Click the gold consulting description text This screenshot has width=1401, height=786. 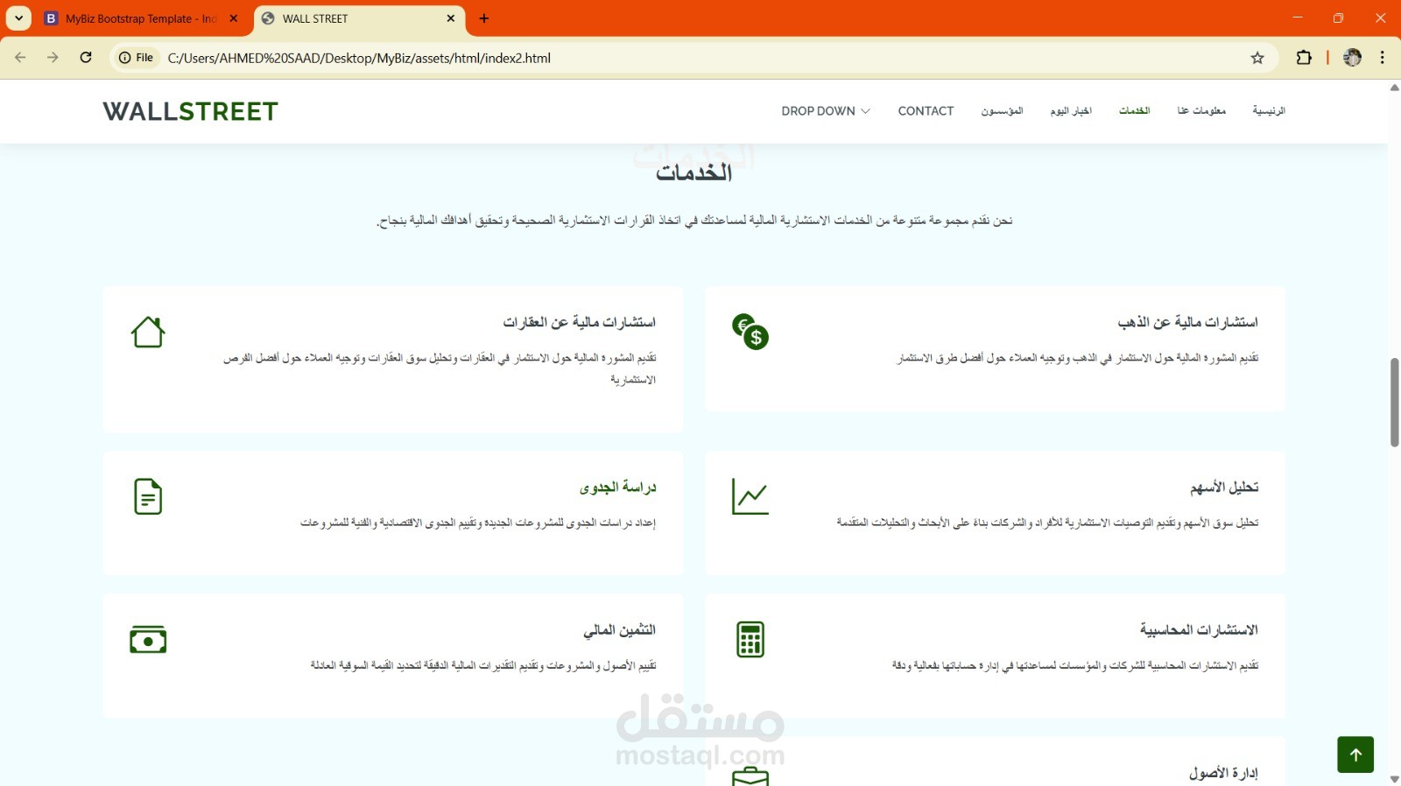click(1078, 358)
